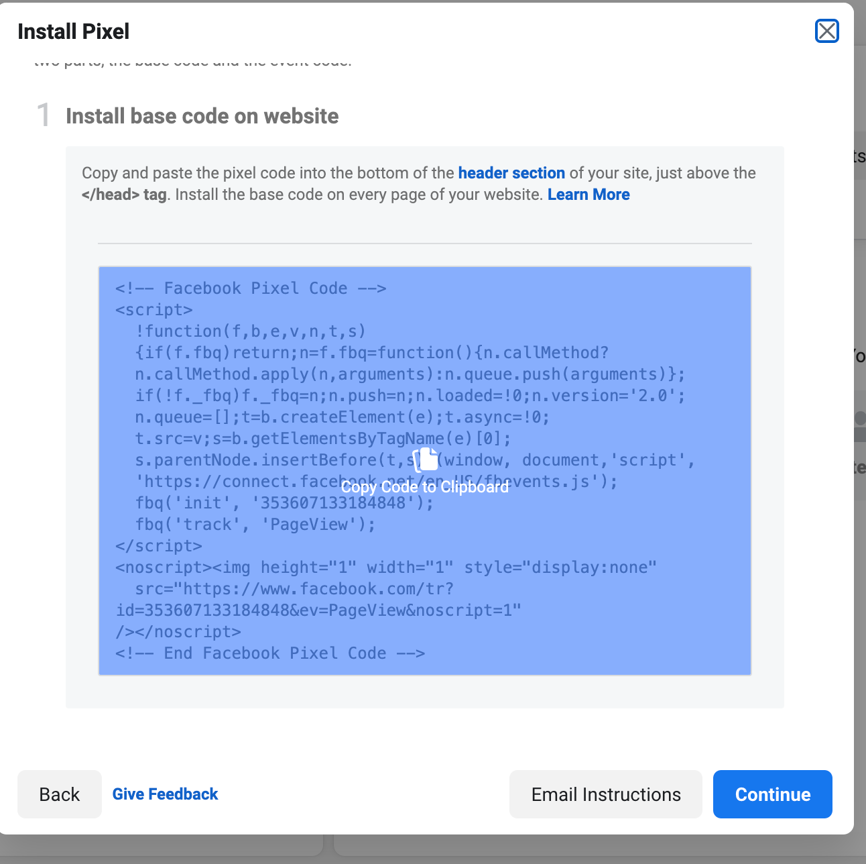Viewport: 866px width, 864px height.
Task: Close the Install Pixel dialog
Action: pos(826,31)
